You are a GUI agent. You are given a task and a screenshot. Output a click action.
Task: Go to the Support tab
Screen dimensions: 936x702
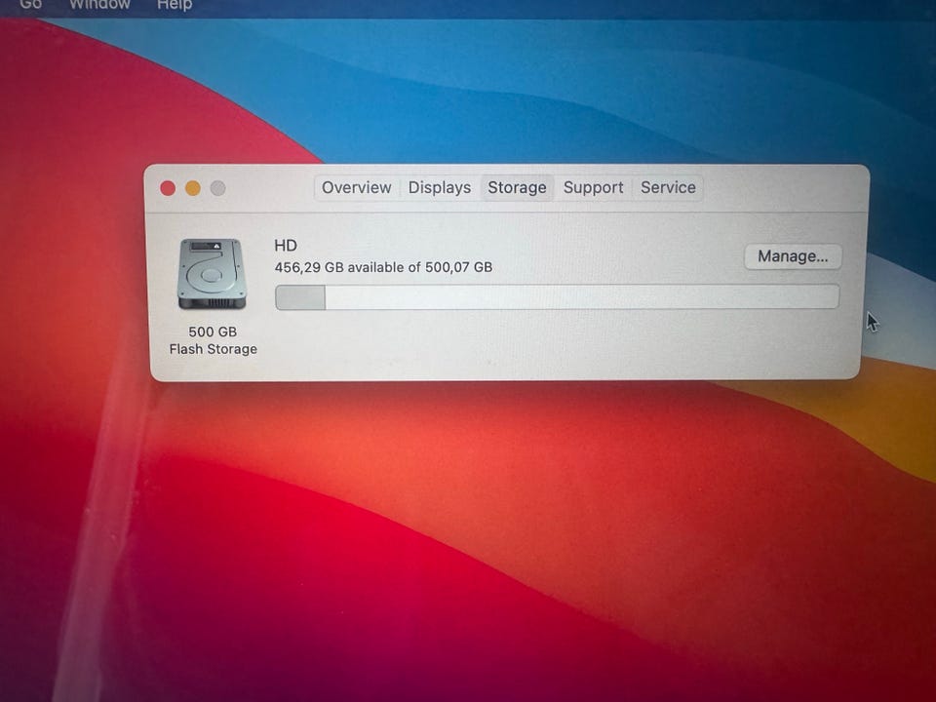(x=593, y=187)
